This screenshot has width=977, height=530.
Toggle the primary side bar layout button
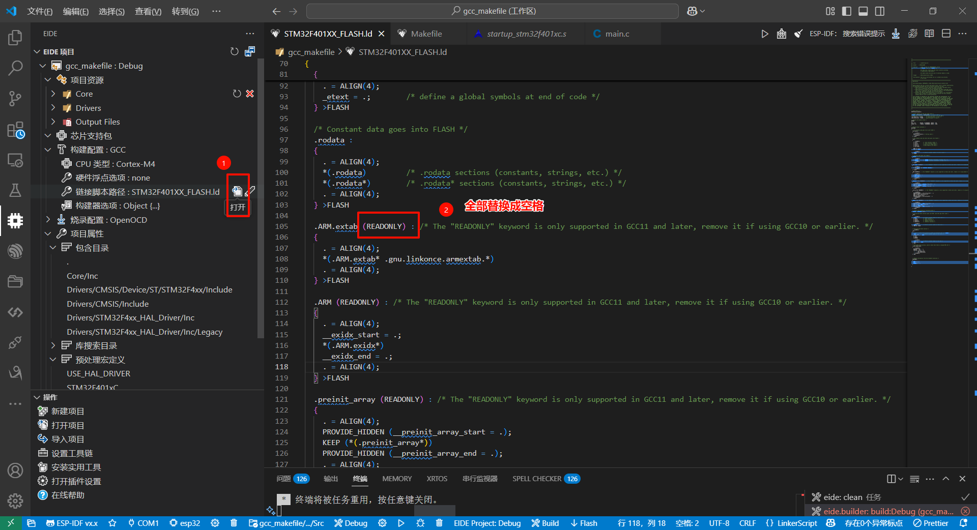[x=847, y=11]
